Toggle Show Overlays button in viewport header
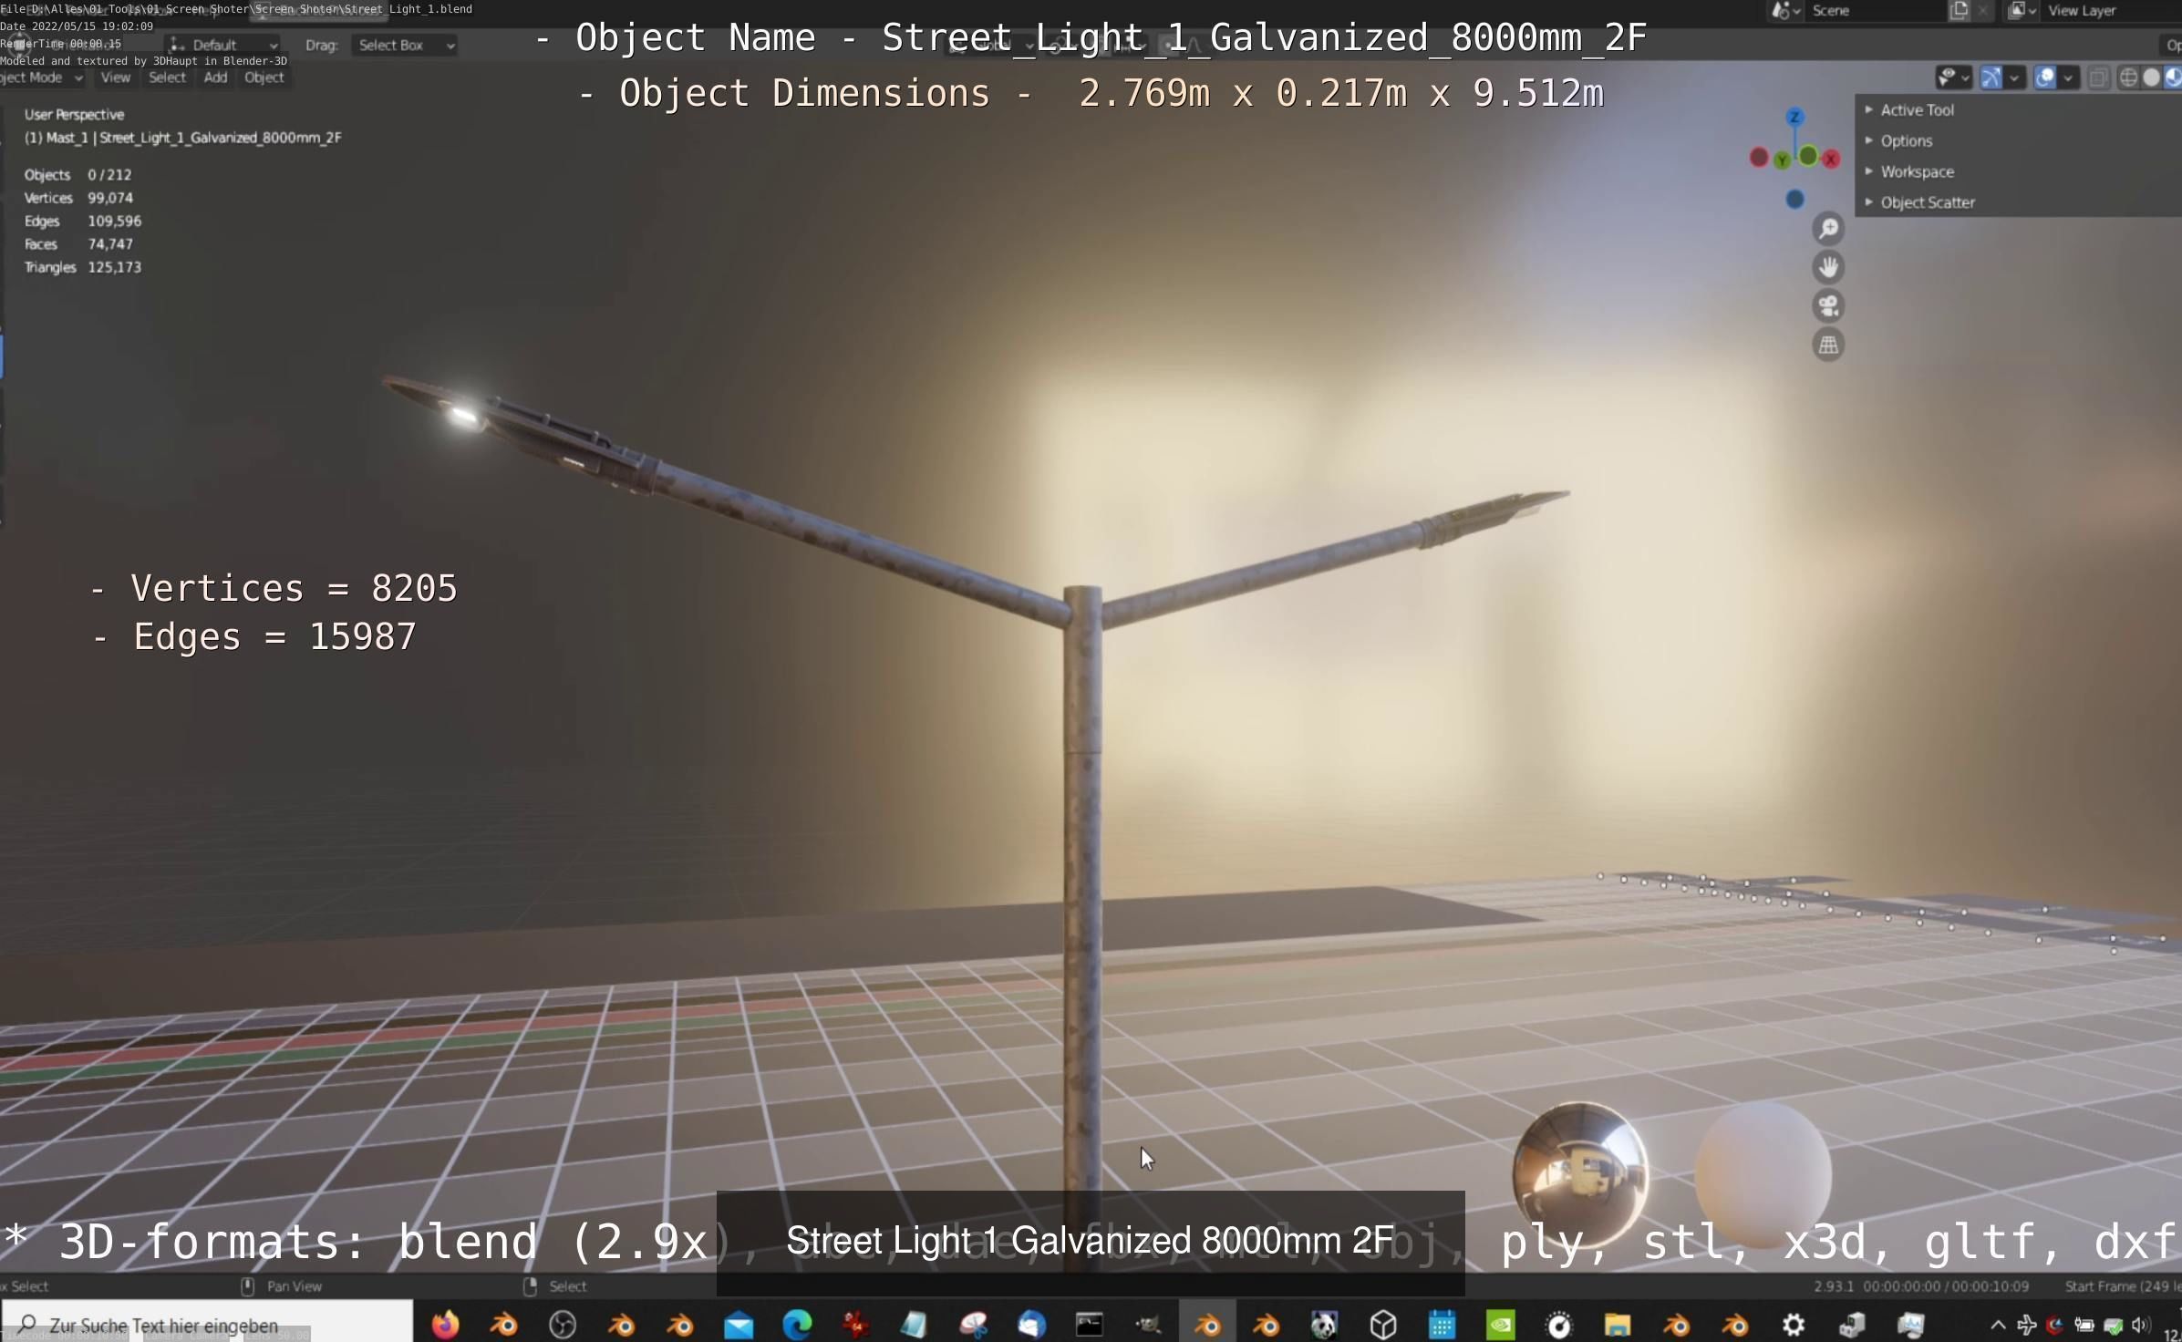 (2045, 77)
